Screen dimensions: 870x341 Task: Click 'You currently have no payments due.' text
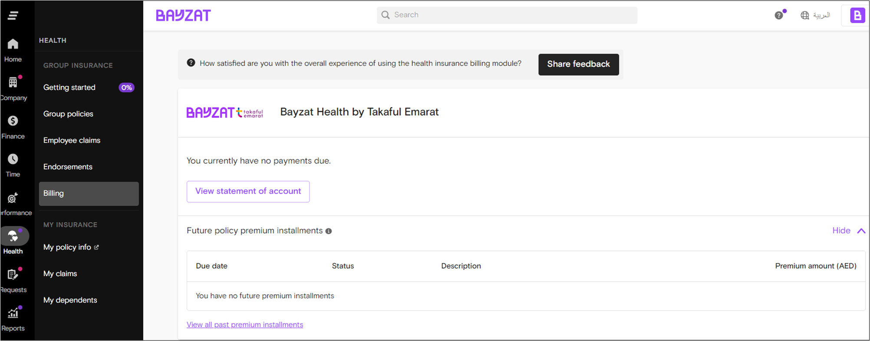pos(259,161)
